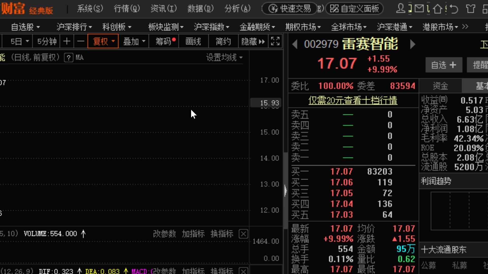Click the question mark help icon

[68, 58]
